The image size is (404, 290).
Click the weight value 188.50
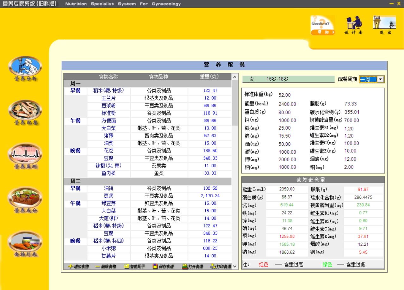coord(210,151)
